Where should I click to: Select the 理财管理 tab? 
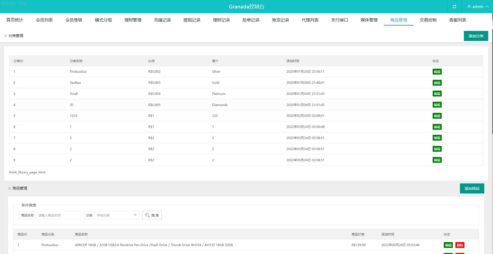coord(133,20)
